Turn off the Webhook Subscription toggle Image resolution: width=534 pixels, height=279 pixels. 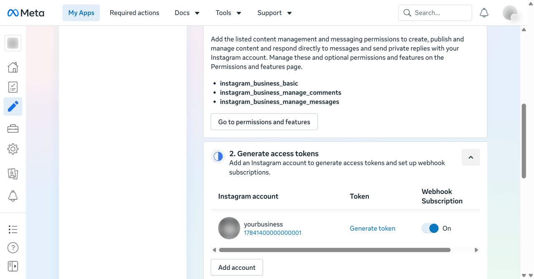(430, 228)
